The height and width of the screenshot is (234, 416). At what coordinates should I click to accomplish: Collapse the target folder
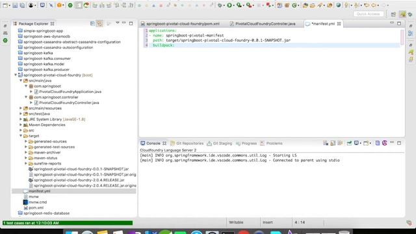click(21, 136)
